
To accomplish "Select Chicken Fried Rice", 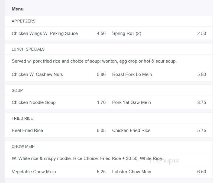I will tap(131, 130).
